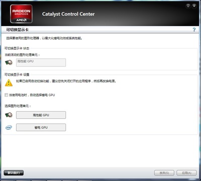Click the greyed-out current GPU status field
The image size is (201, 181).
(41, 62)
